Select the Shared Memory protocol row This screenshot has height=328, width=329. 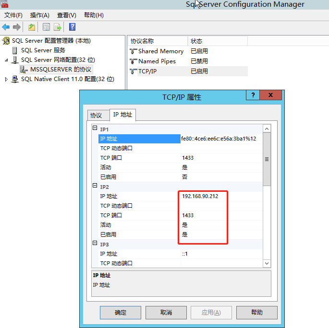point(188,51)
